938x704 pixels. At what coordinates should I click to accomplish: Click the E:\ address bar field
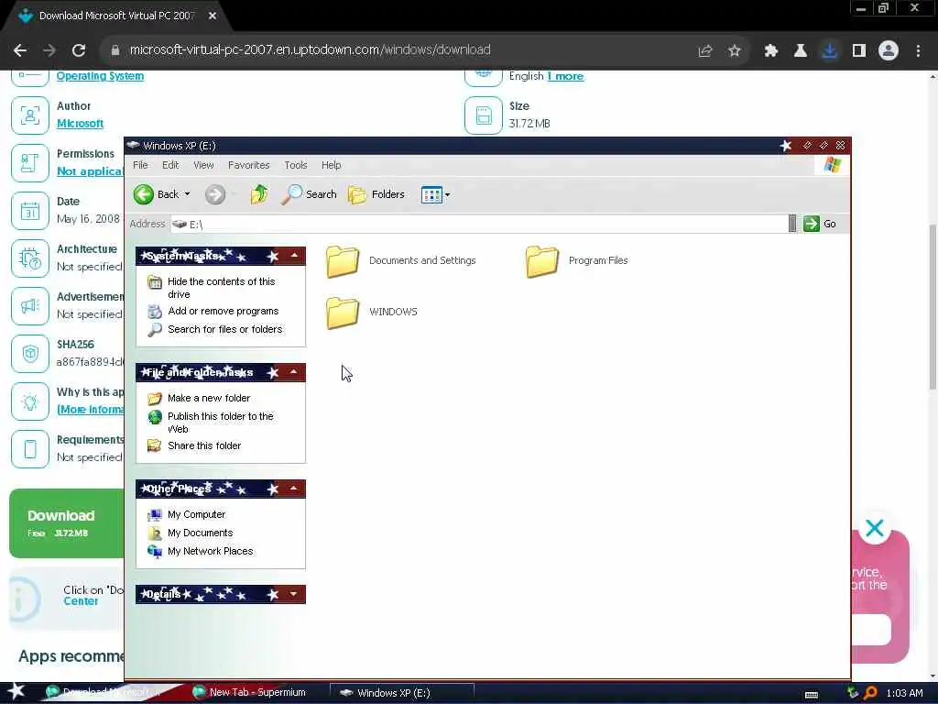478,224
